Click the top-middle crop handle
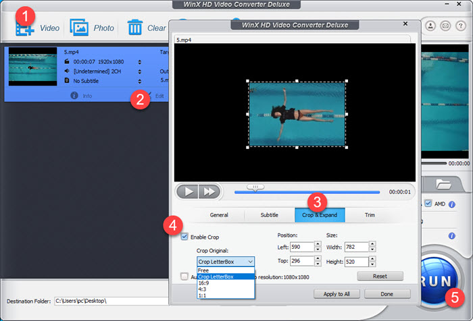The height and width of the screenshot is (321, 473). coord(297,81)
